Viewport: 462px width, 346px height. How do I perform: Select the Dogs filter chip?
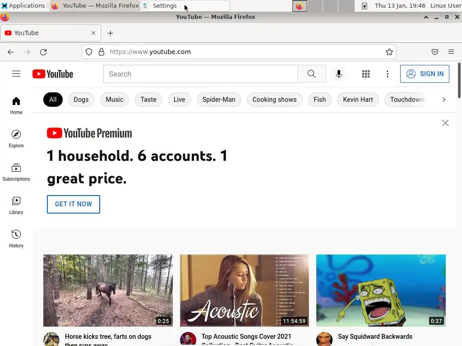click(81, 100)
